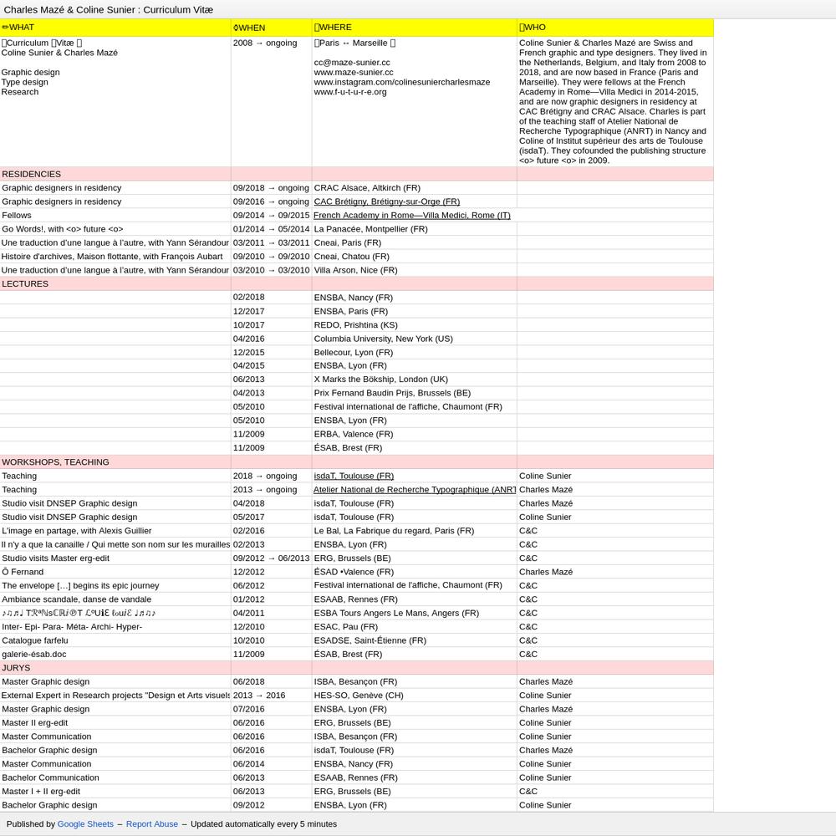Click 'Prix Fernand Baudin Prijs, Brussels (BE)' cell
836x836 pixels.
415,393
